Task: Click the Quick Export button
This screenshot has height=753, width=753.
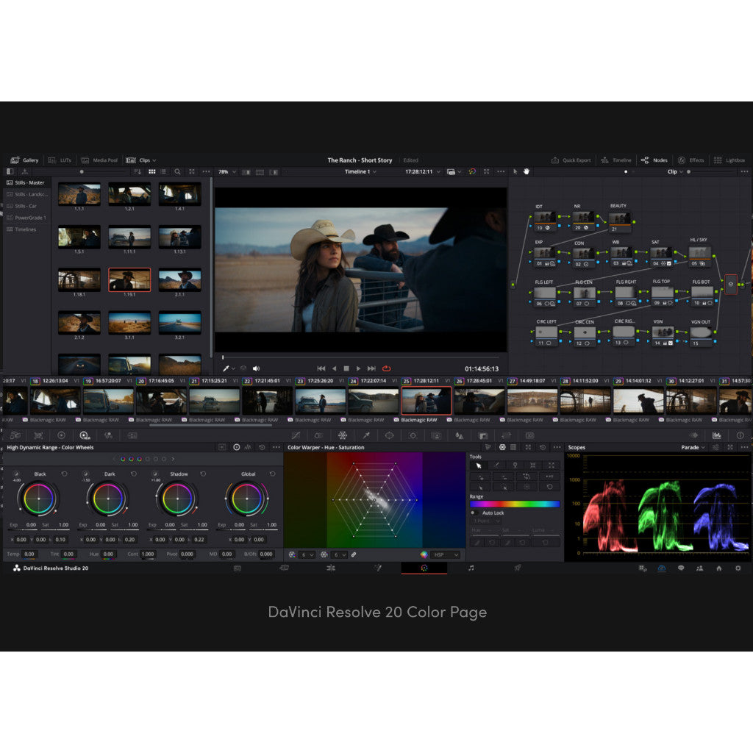Action: pos(571,160)
